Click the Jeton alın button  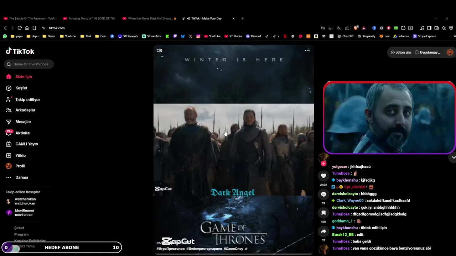[401, 52]
